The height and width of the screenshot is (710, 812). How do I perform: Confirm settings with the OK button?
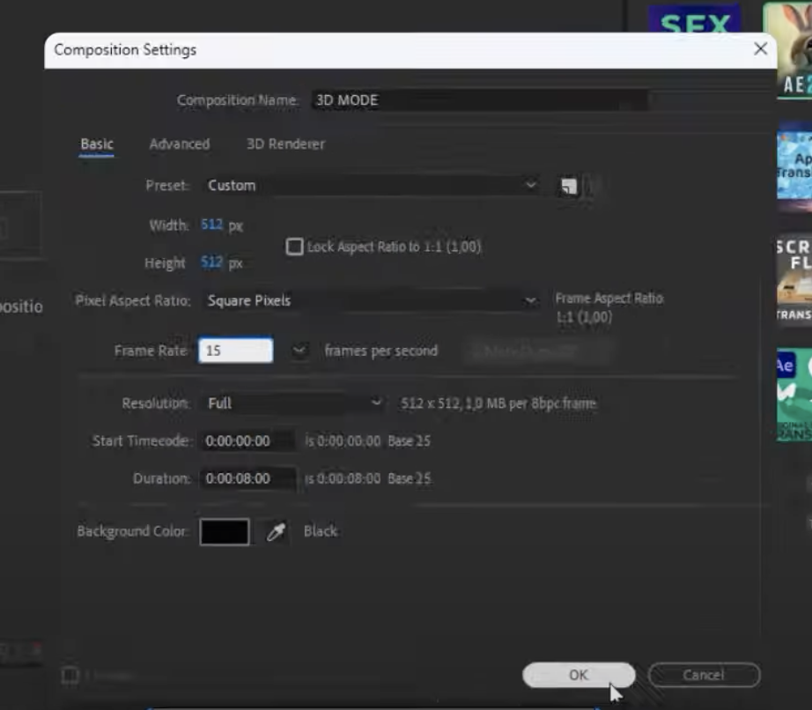(x=579, y=675)
